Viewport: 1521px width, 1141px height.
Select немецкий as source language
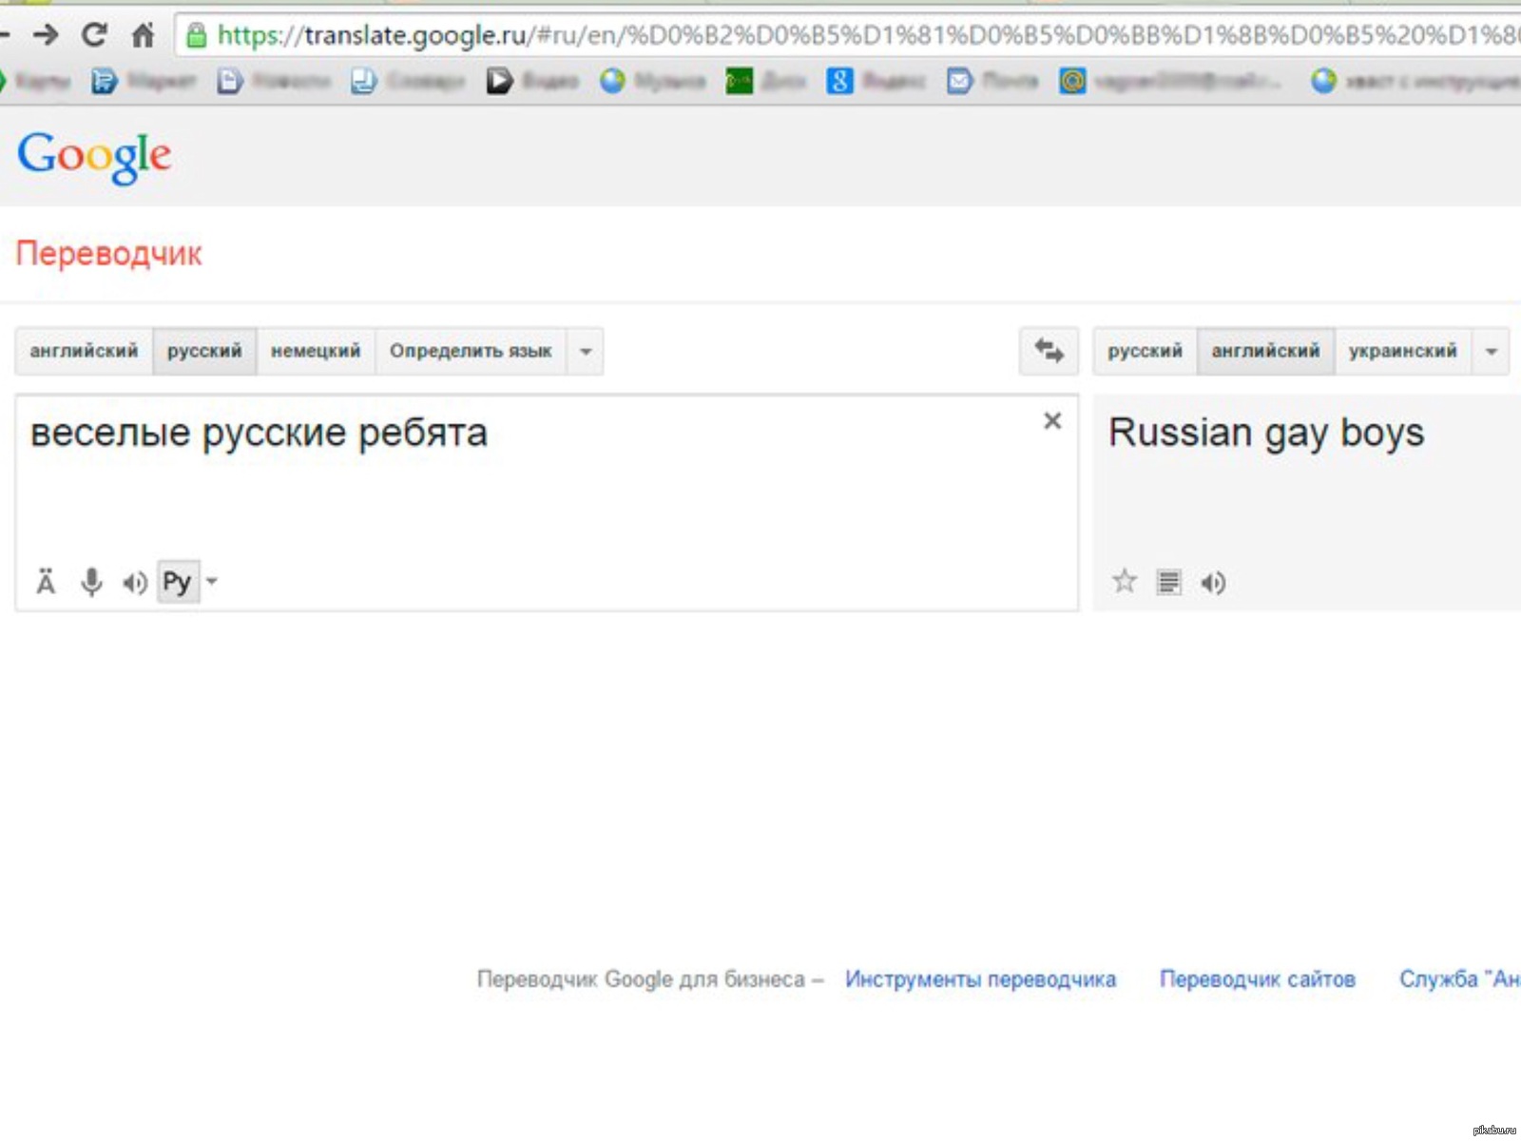(x=316, y=351)
